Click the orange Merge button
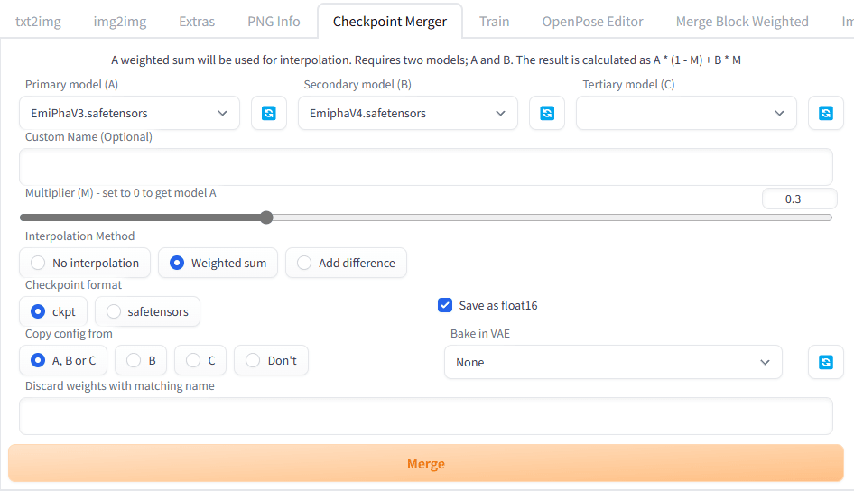854x491 pixels. (x=425, y=463)
